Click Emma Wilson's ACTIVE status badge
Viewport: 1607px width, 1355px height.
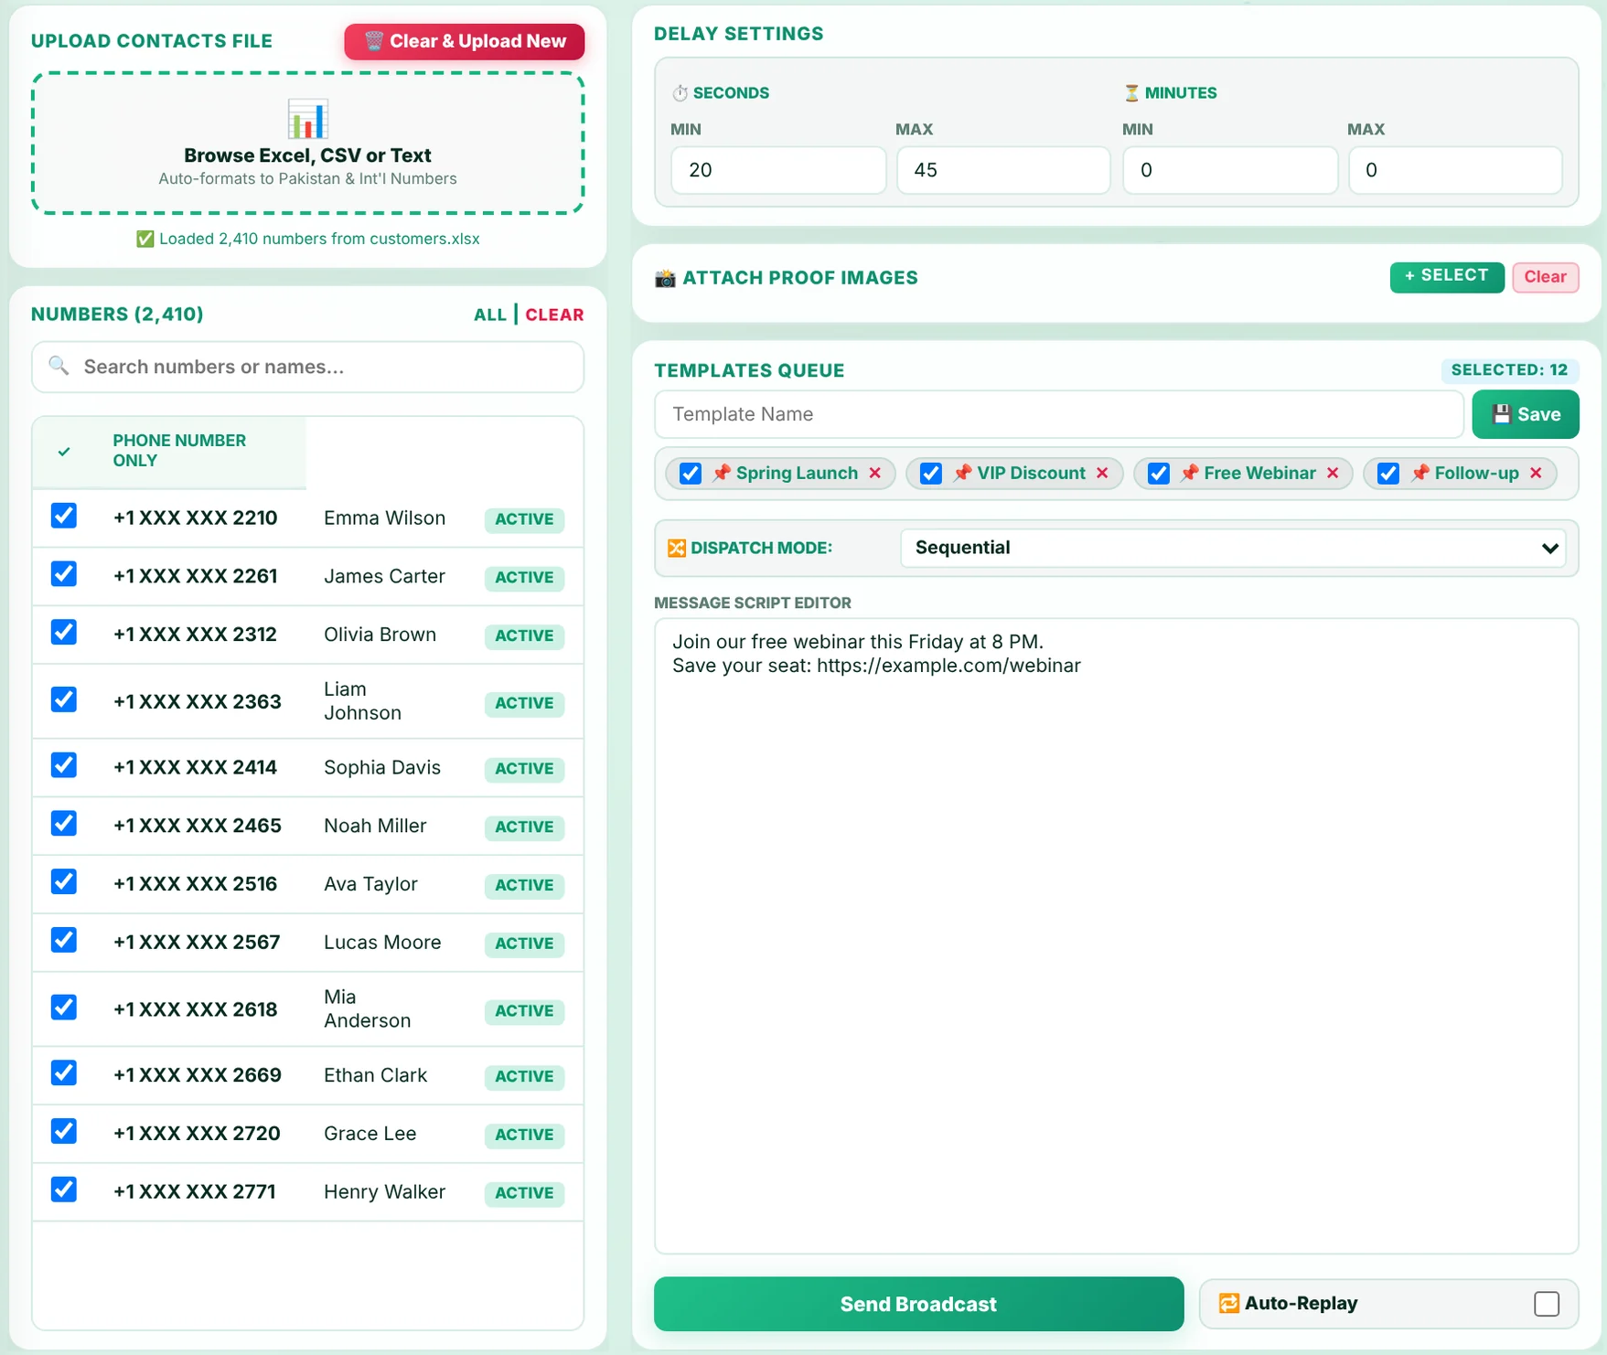[x=524, y=519]
